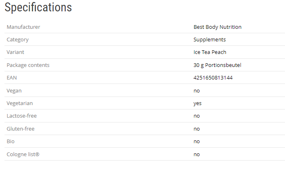Click the Gluten-free label
The width and height of the screenshot is (285, 174).
tap(21, 129)
